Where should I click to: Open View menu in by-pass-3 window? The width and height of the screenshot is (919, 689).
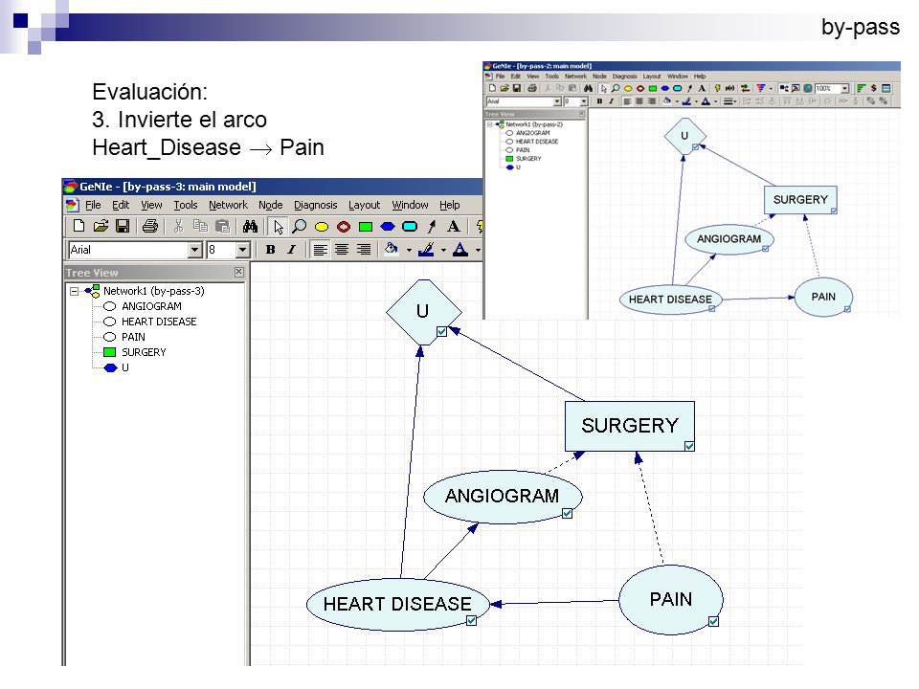tap(151, 205)
